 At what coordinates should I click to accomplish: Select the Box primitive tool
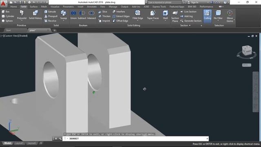(x=5, y=12)
